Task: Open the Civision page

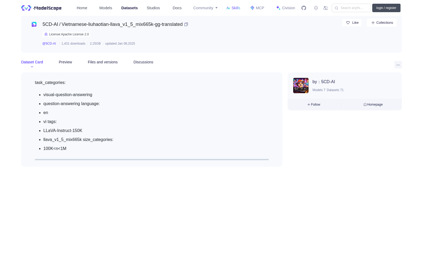Action: point(286,8)
